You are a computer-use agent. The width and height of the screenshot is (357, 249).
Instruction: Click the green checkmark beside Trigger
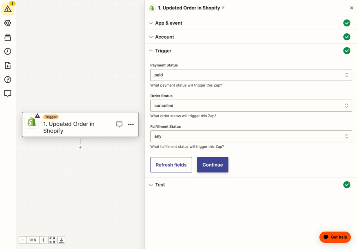click(x=347, y=51)
